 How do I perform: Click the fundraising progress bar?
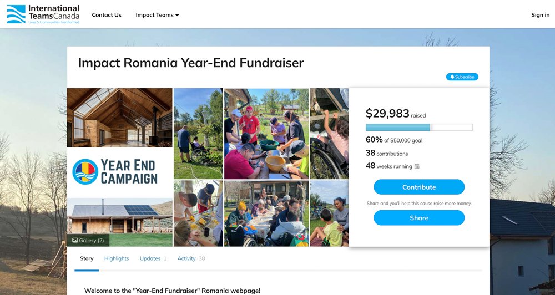point(419,128)
